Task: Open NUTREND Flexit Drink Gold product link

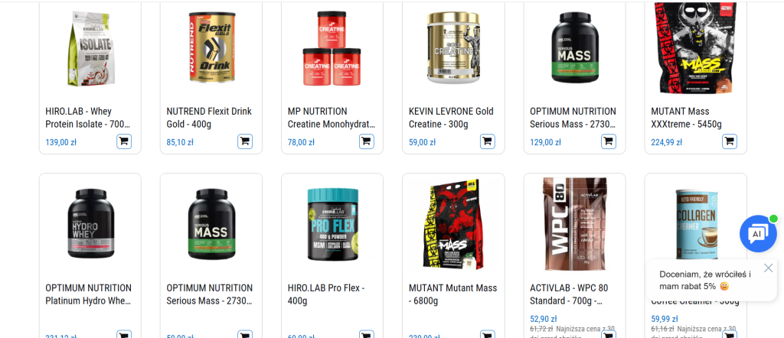Action: point(209,117)
